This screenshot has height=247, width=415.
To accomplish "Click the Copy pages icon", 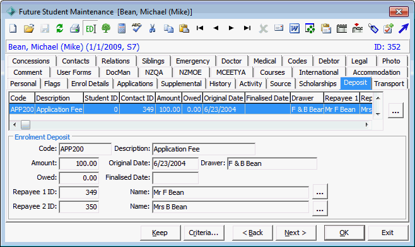I will point(168,28).
